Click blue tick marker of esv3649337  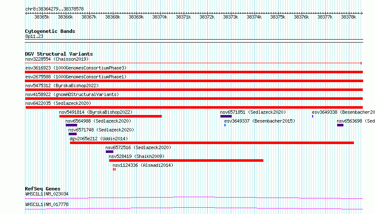click(x=225, y=125)
